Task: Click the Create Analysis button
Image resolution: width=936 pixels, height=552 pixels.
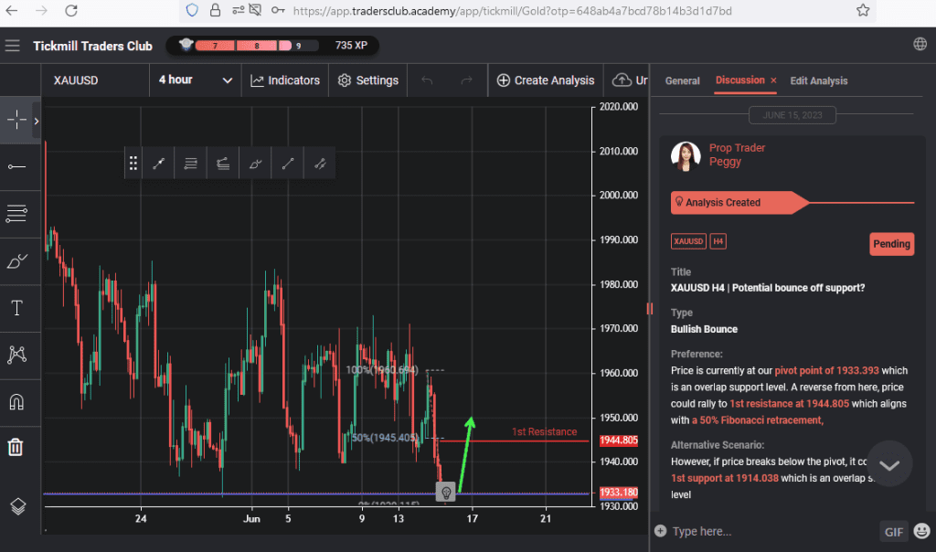Action: [x=545, y=80]
